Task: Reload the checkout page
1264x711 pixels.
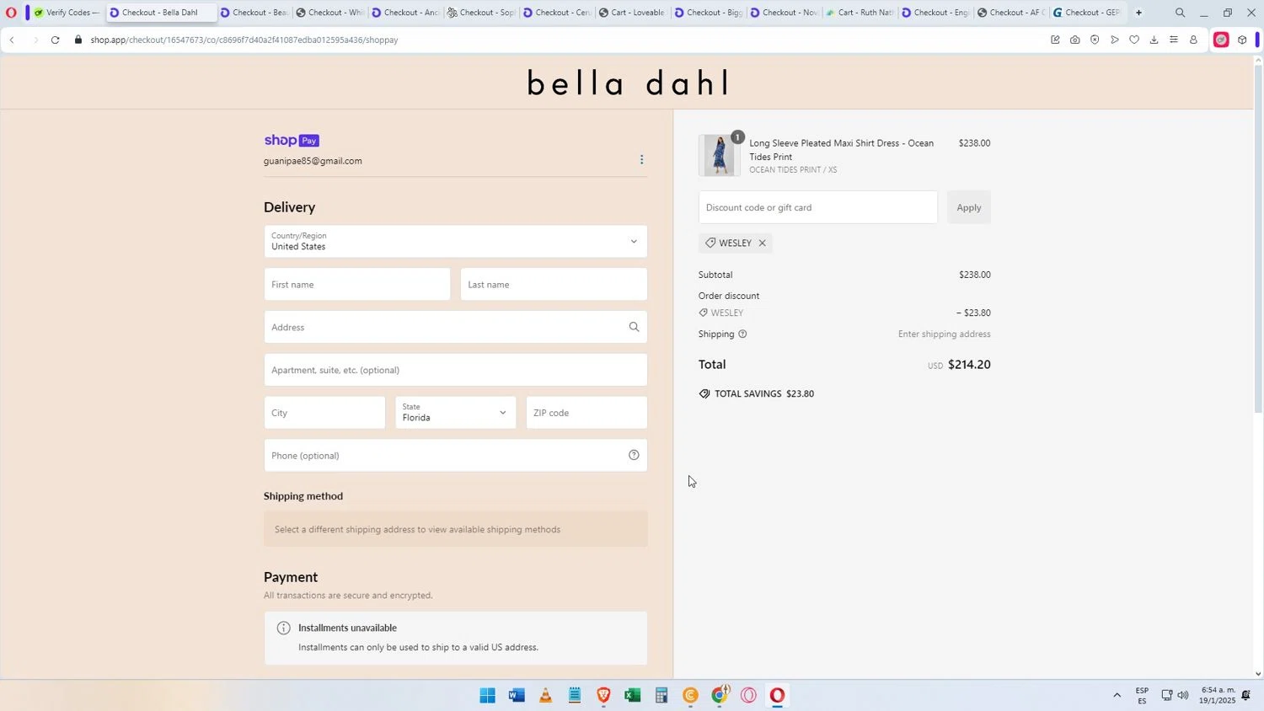Action: coord(55,40)
